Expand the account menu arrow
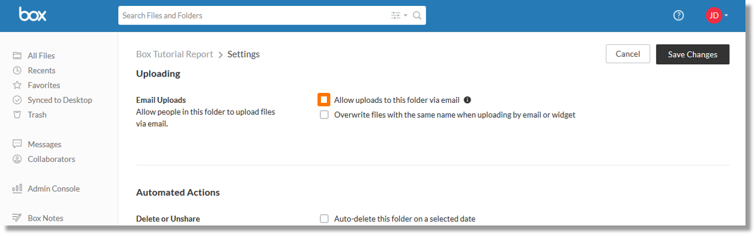This screenshot has width=756, height=236. click(x=726, y=16)
